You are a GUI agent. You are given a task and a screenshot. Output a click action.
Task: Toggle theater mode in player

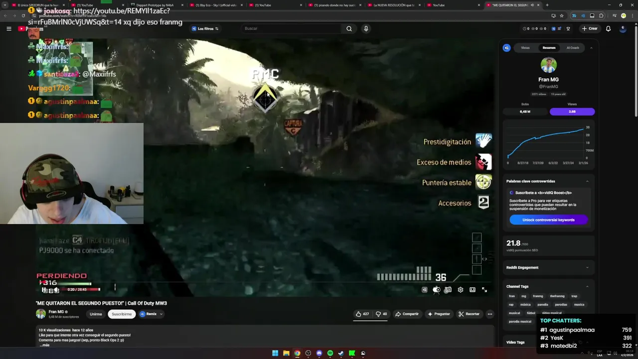coord(473,290)
